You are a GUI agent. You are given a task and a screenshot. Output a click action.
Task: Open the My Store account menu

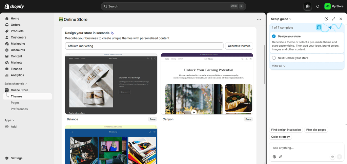[x=334, y=6]
